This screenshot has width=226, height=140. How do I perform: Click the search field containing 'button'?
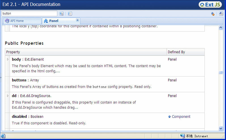[x=29, y=13]
